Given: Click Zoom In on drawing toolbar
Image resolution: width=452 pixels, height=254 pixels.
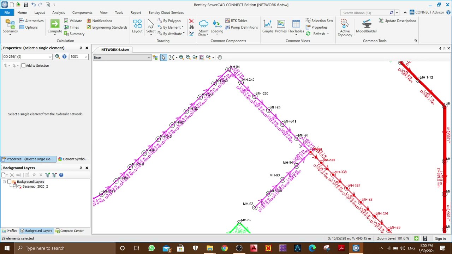Looking at the screenshot, I should [181, 57].
